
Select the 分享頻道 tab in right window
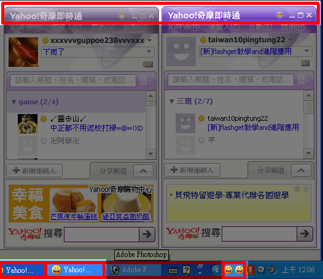270,170
